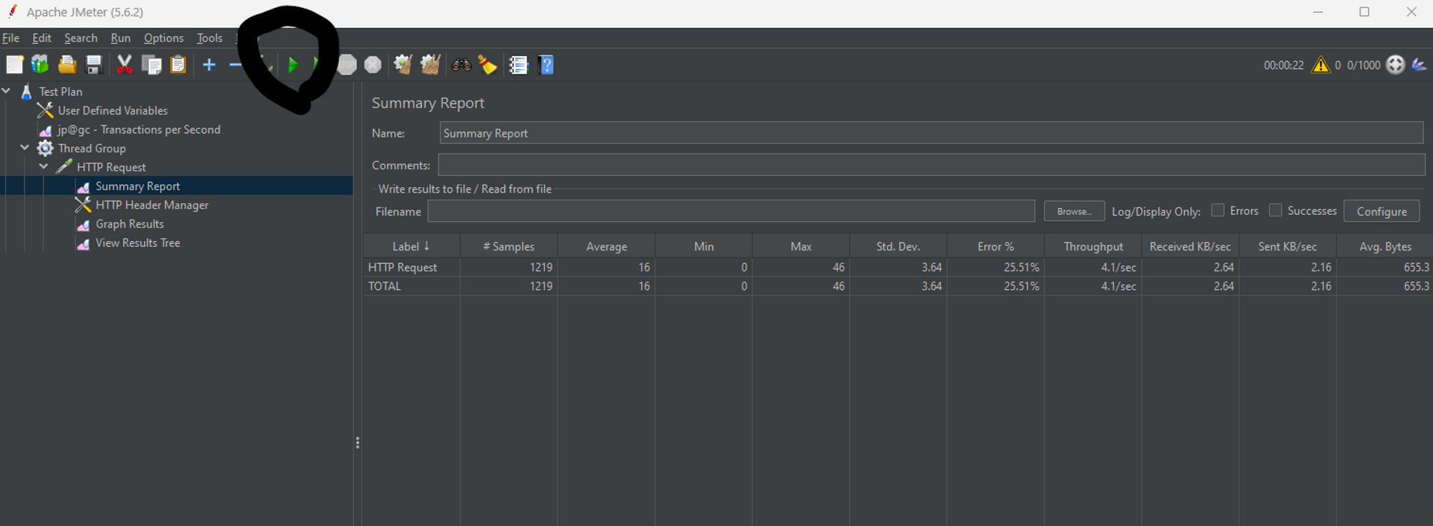Select HTTP Header Manager tree item
The image size is (1433, 526).
(152, 205)
